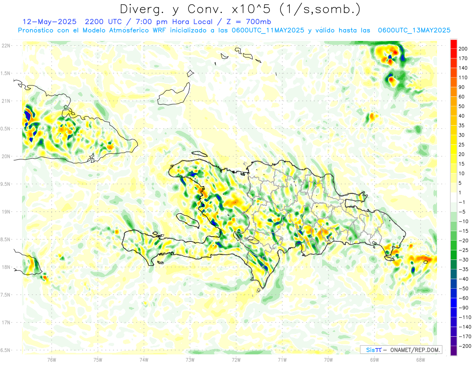Screen dimensions: 472x365
Task: Click the colorbar label '35'
Action: [x=462, y=126]
